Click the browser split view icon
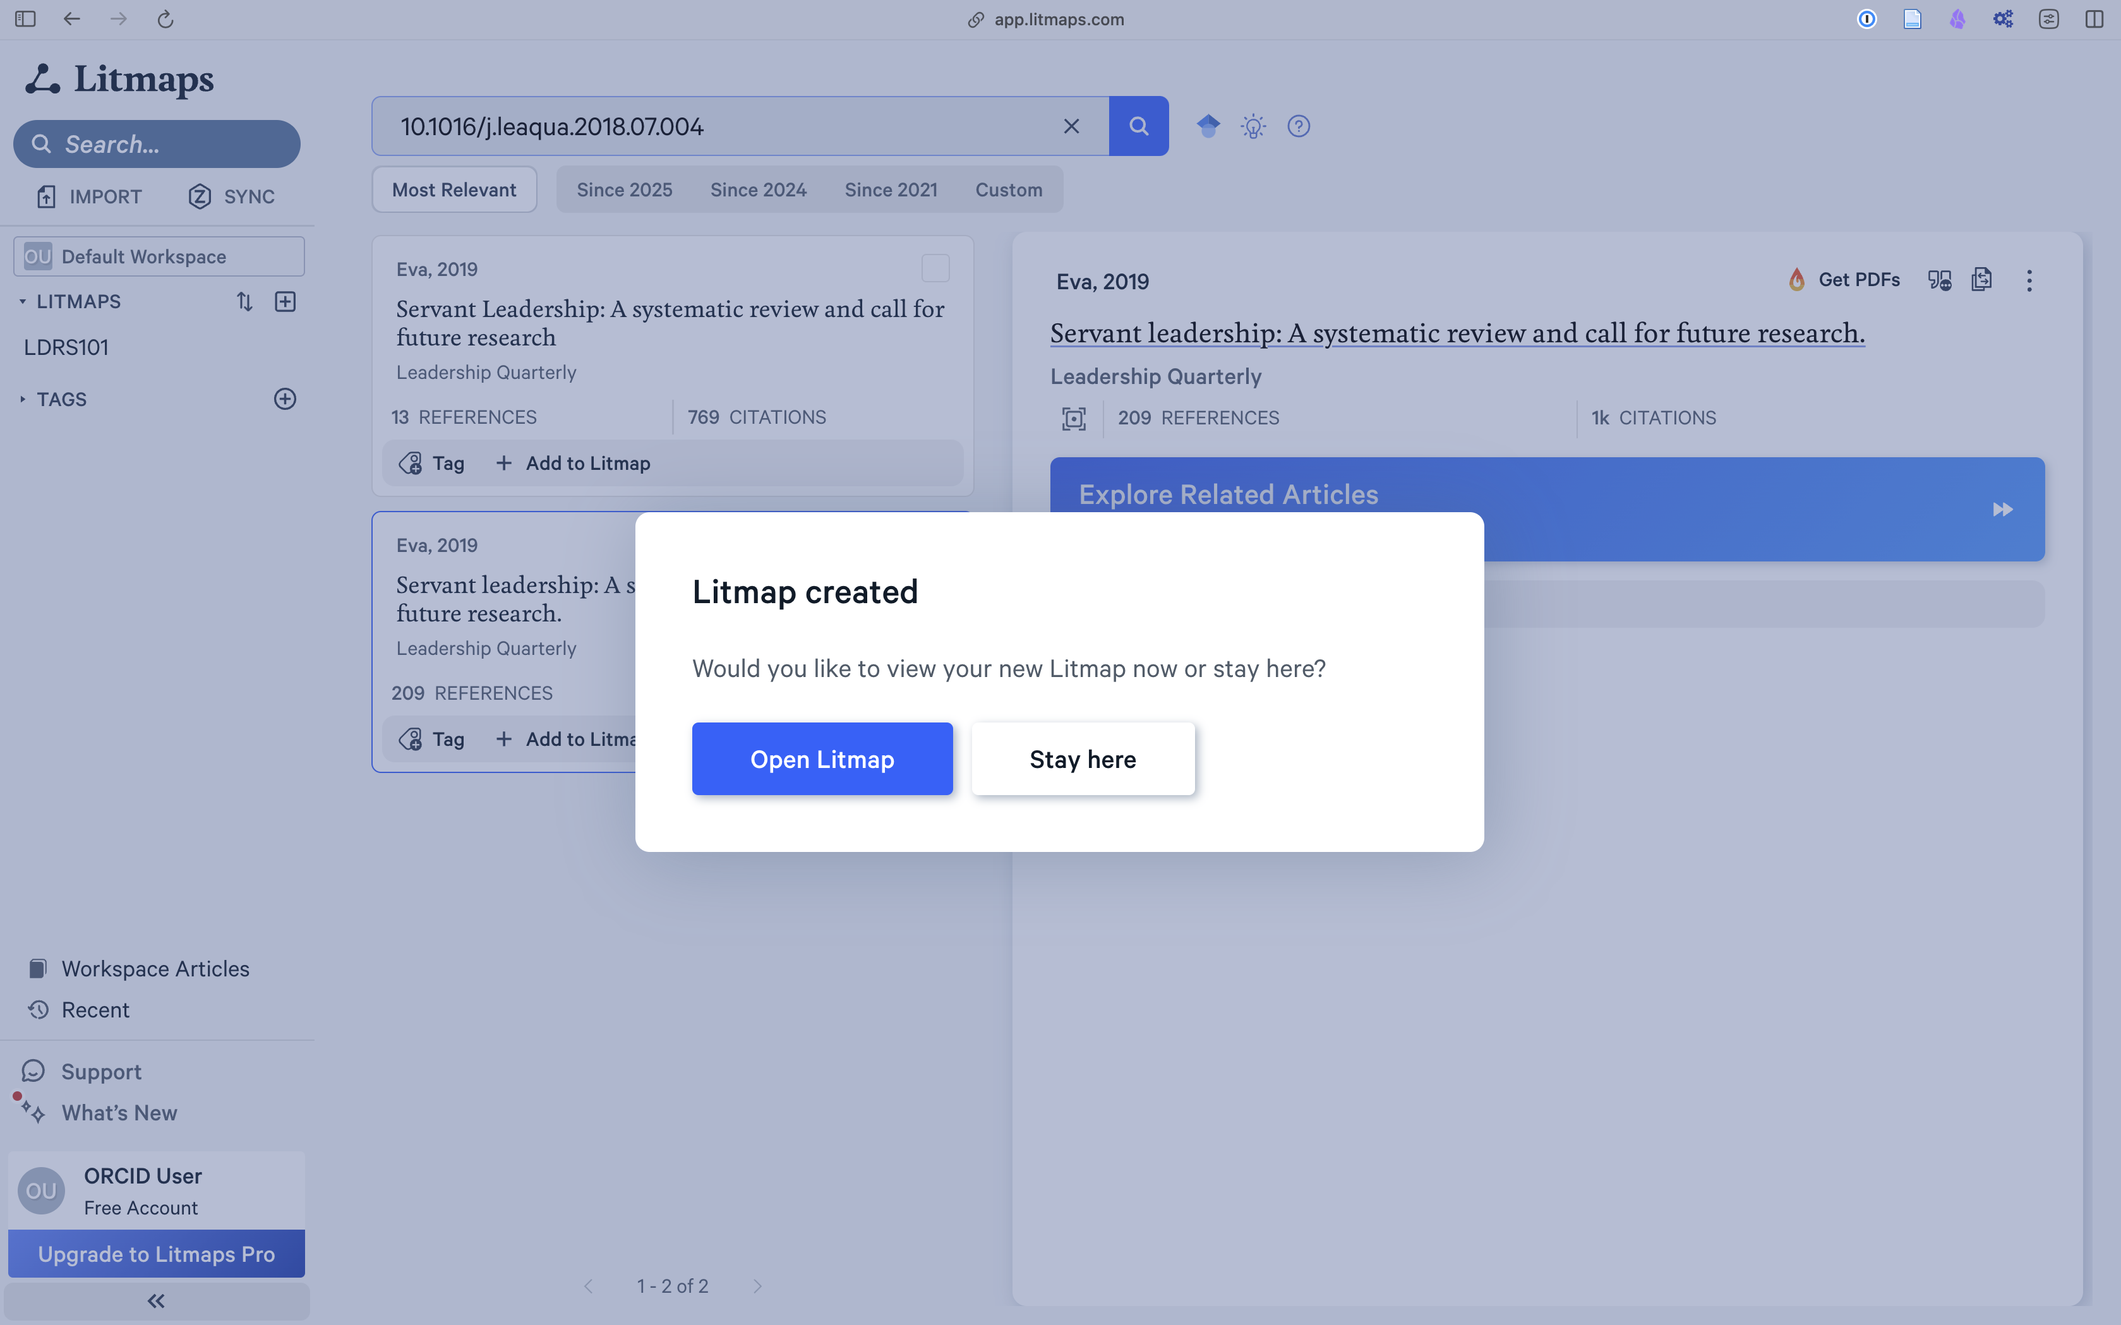Viewport: 2121px width, 1325px height. (2094, 18)
